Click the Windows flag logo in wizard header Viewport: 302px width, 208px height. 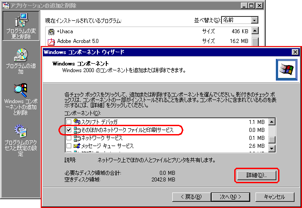[287, 69]
